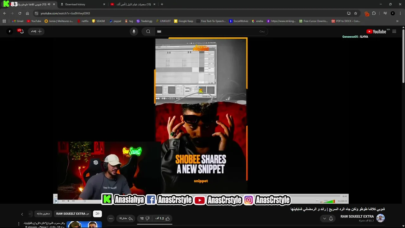Open the Free Text-To-Speech bookmark
The width and height of the screenshot is (405, 228).
coord(211,21)
